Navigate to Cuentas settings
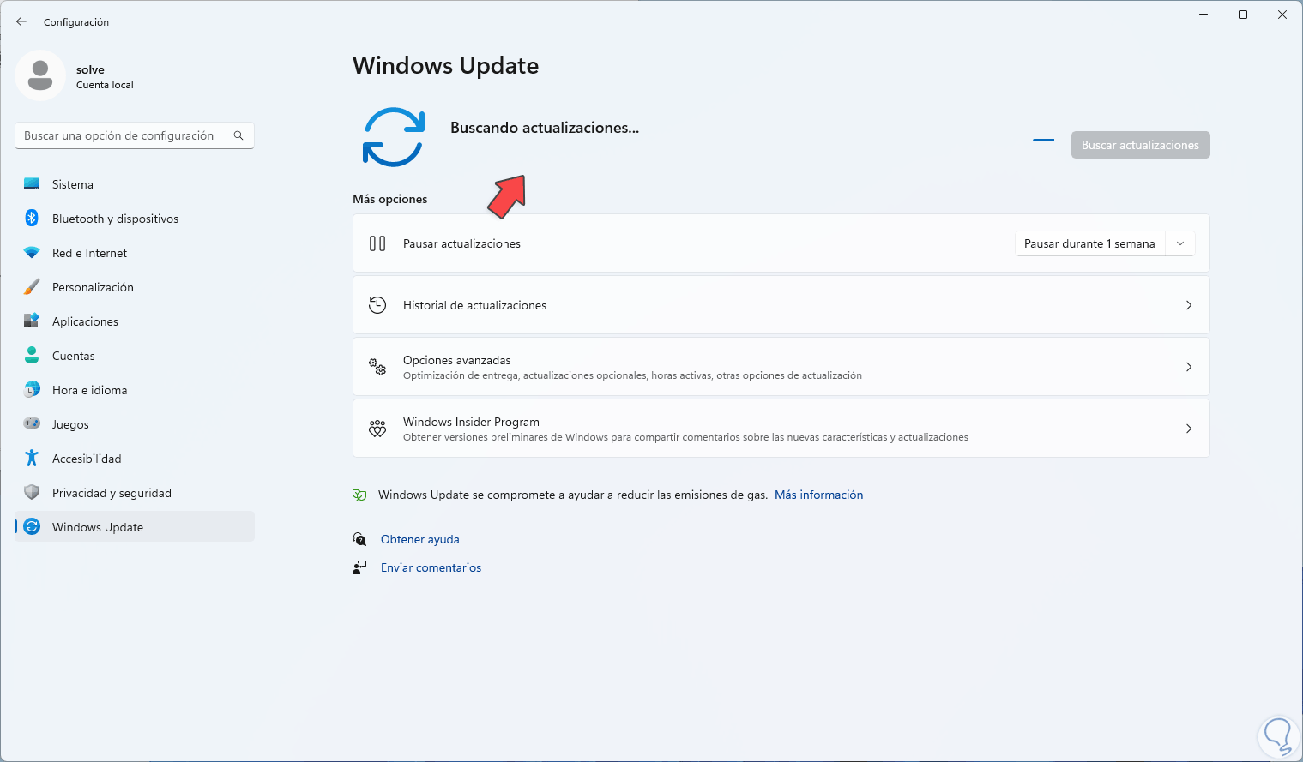 click(135, 356)
